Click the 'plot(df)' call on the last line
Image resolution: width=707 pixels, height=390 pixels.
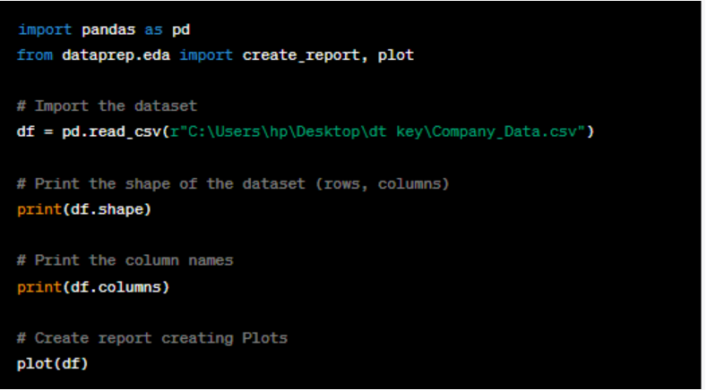(x=53, y=364)
